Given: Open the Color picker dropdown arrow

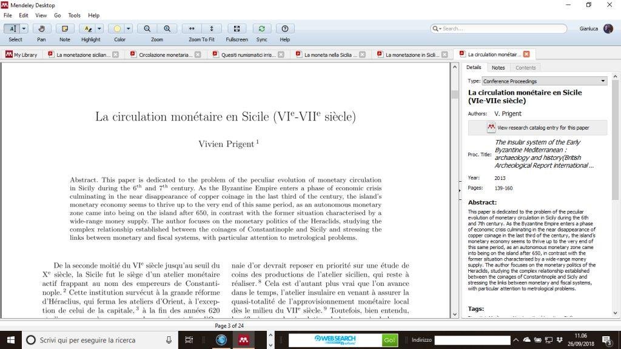Looking at the screenshot, I should click(129, 28).
